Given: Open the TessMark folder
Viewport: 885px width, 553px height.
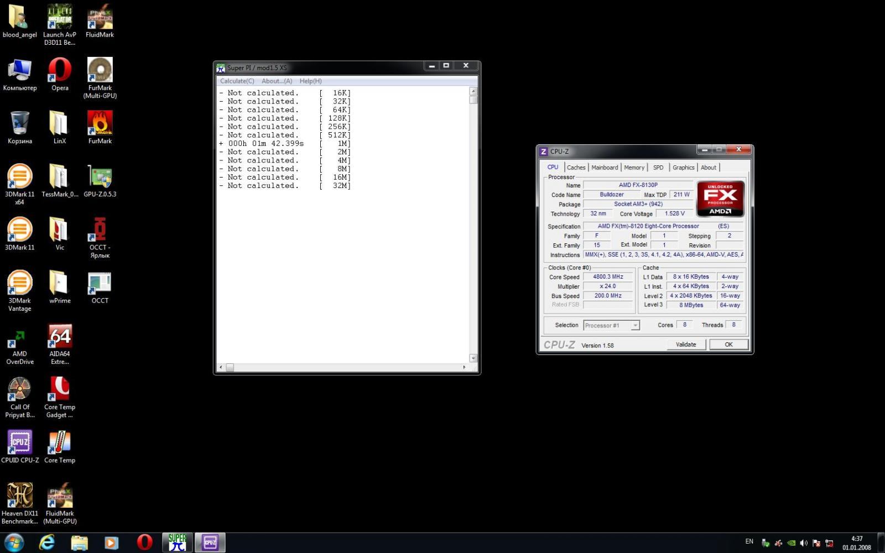Looking at the screenshot, I should (x=60, y=181).
